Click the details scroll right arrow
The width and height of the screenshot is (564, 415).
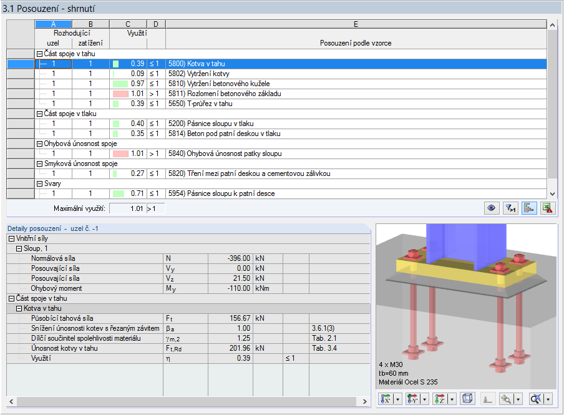(365, 401)
